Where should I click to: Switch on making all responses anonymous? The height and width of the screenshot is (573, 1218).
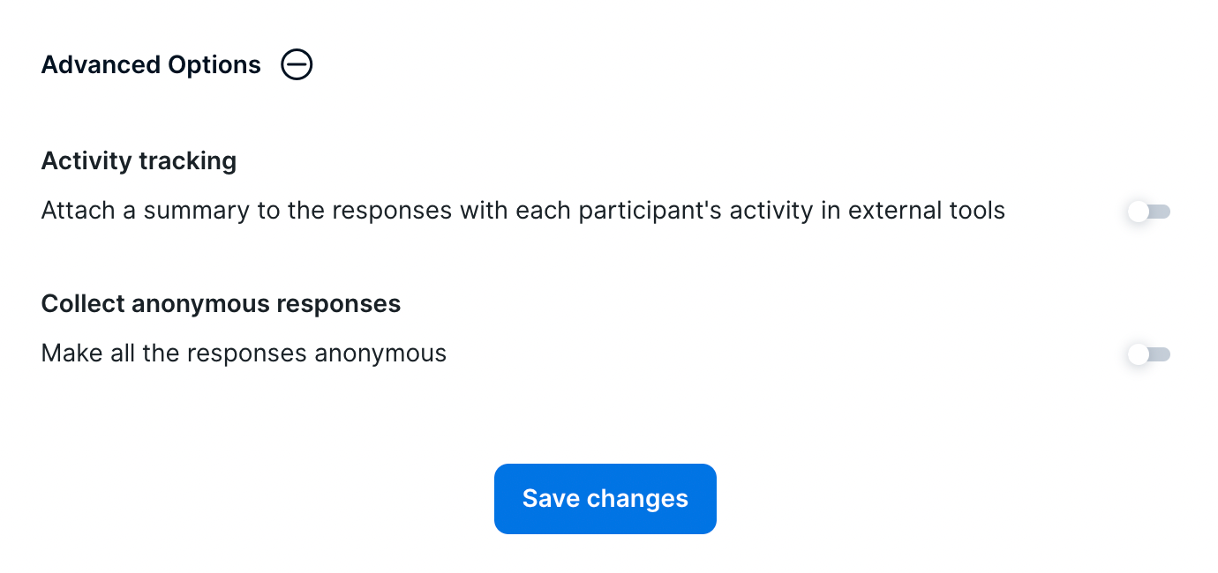1149,354
